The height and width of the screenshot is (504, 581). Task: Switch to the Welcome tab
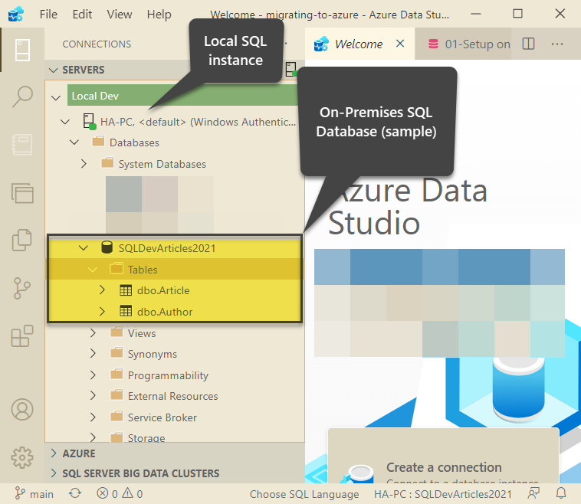[x=359, y=44]
